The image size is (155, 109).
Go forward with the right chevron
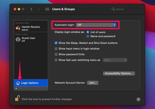tap(39, 9)
